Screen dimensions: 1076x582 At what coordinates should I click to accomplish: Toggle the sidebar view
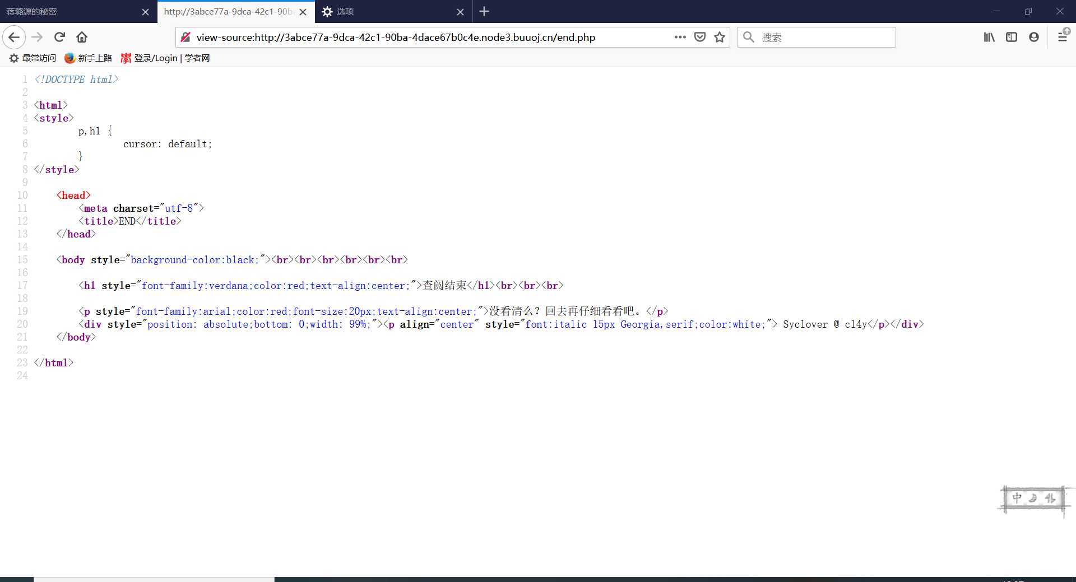point(1012,37)
